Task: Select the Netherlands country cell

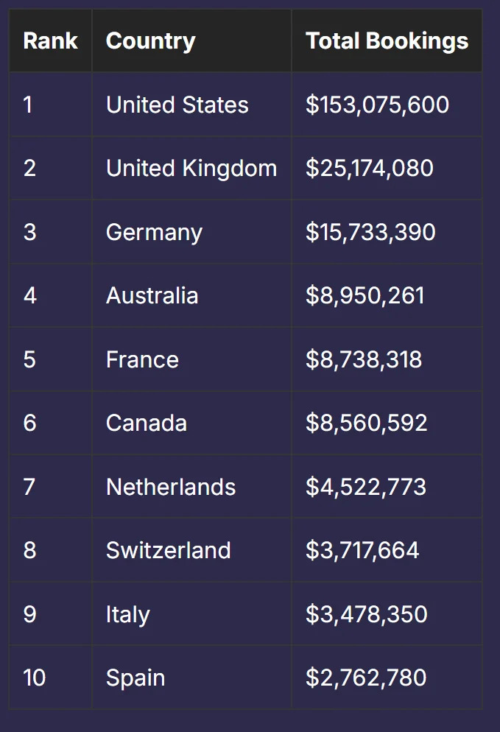Action: (x=171, y=487)
